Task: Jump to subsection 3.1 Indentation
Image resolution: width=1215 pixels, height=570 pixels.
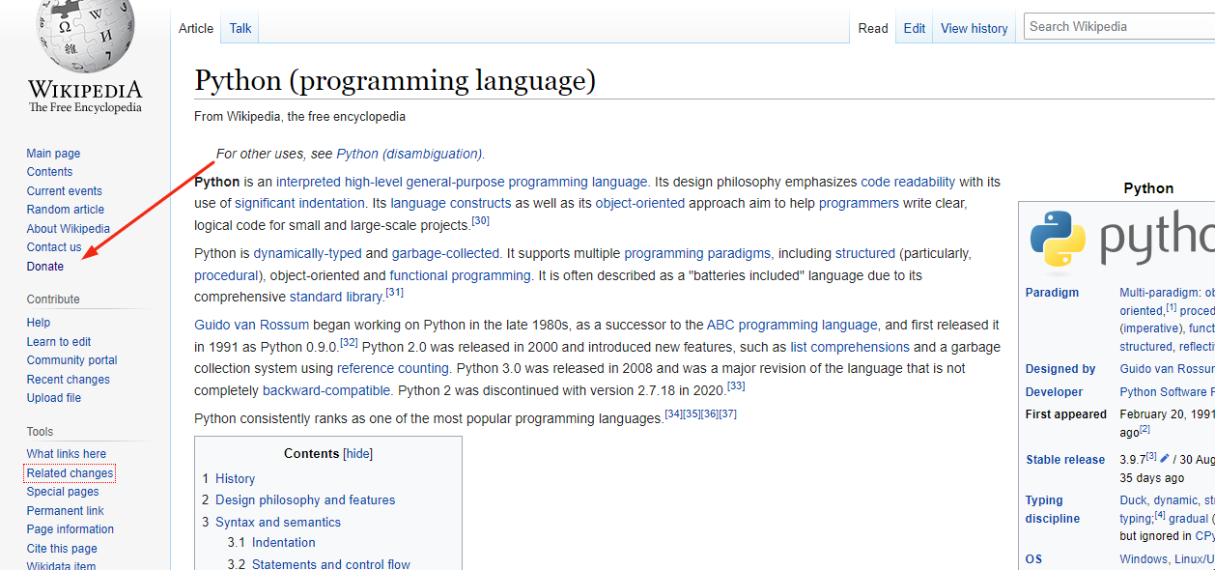Action: click(x=284, y=543)
